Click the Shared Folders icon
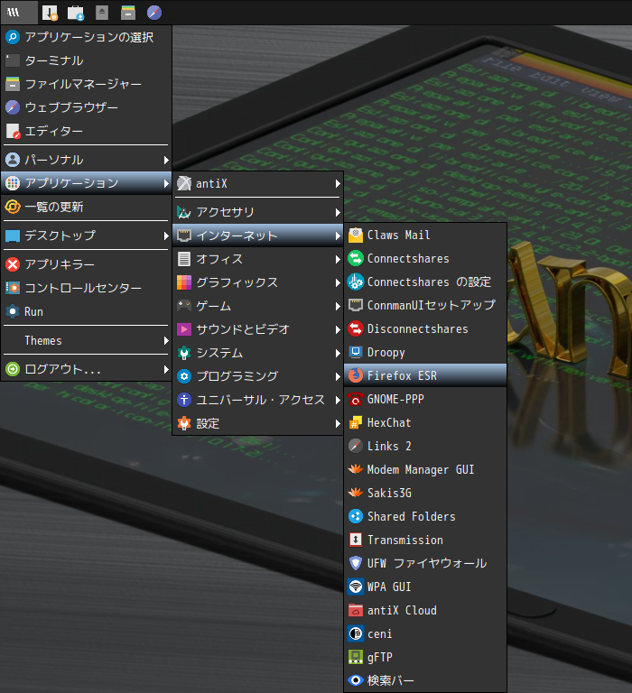Image resolution: width=632 pixels, height=693 pixels. click(x=356, y=516)
